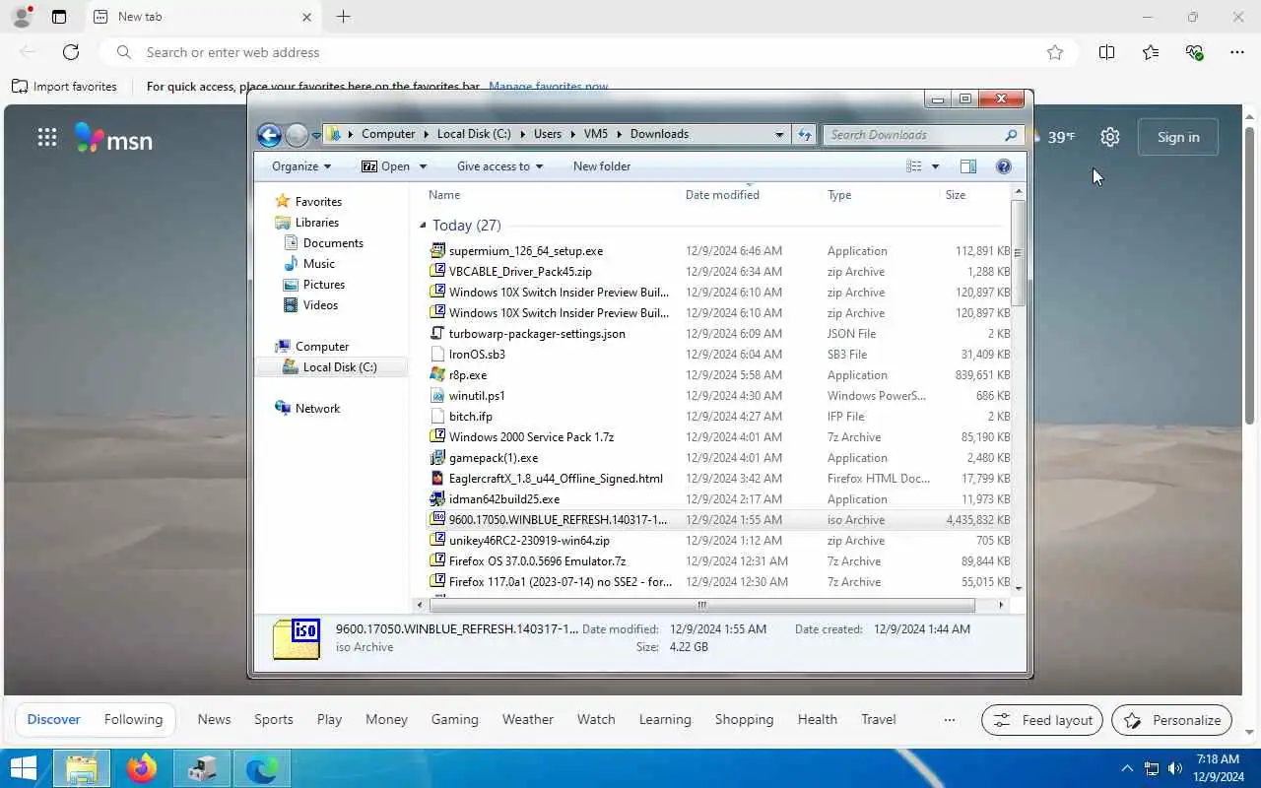The height and width of the screenshot is (788, 1261).
Task: Open the Gaming feed tab
Action: point(454,719)
